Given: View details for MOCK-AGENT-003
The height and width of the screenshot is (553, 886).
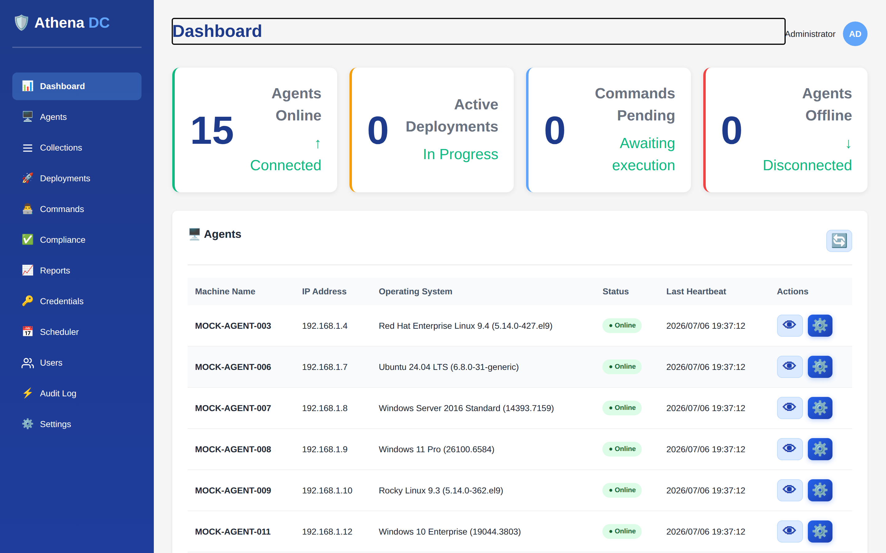Looking at the screenshot, I should (x=790, y=326).
